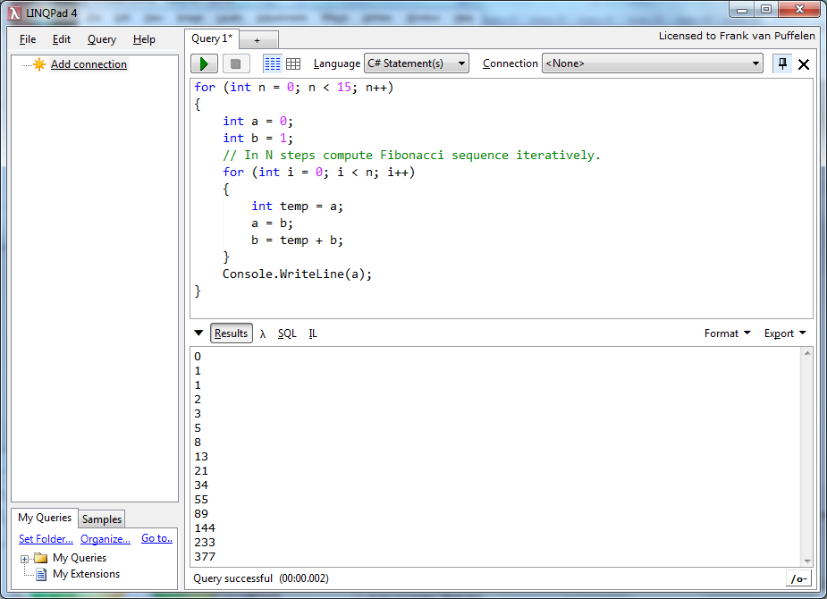Viewport: 827px width, 599px height.
Task: Switch to rich text results view icon
Action: [x=272, y=63]
